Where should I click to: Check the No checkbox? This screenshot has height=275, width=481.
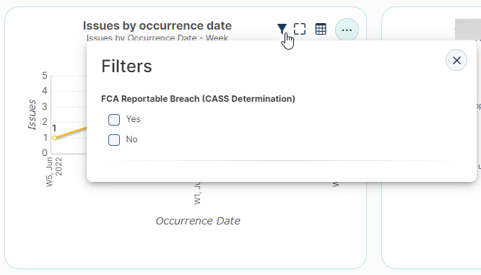(114, 140)
